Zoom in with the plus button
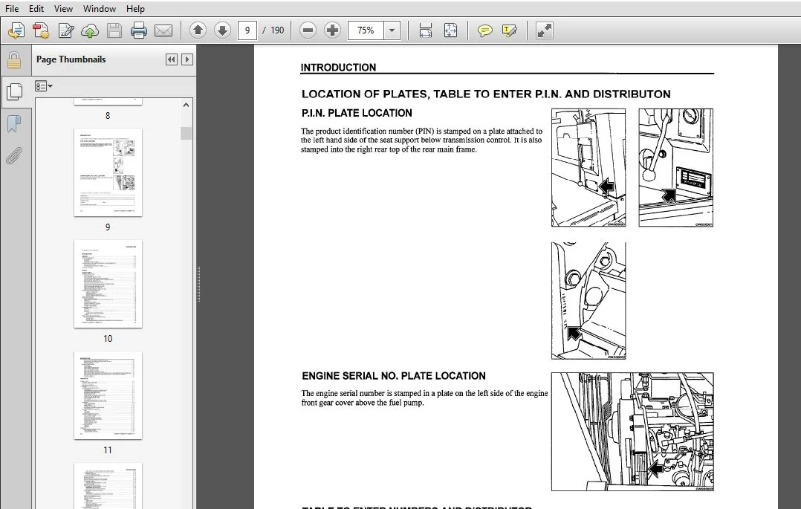The image size is (801, 509). point(332,30)
